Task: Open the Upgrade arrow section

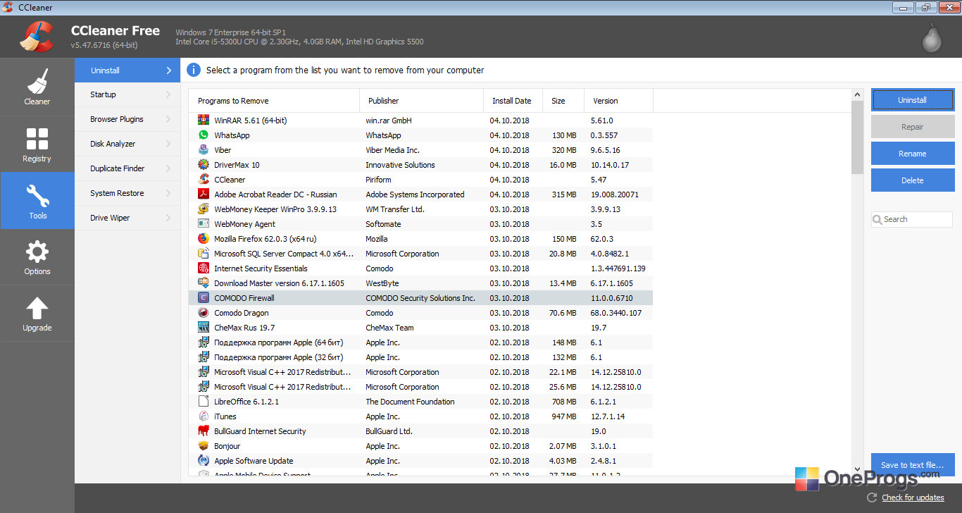Action: click(x=37, y=314)
